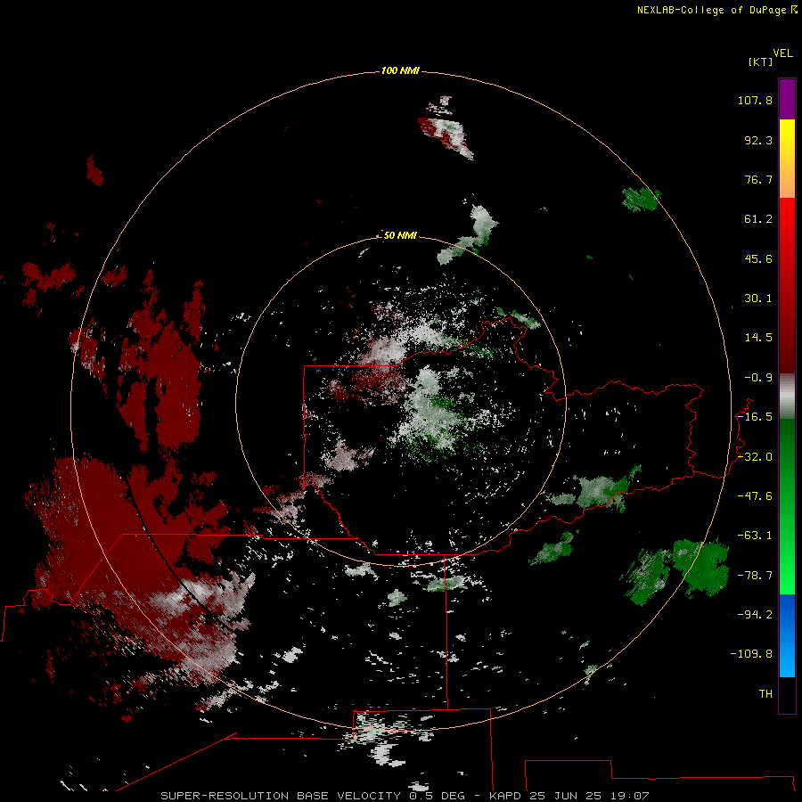Click the 30.1 velocity scale value
Viewport: 802px width, 802px height.
(x=758, y=299)
